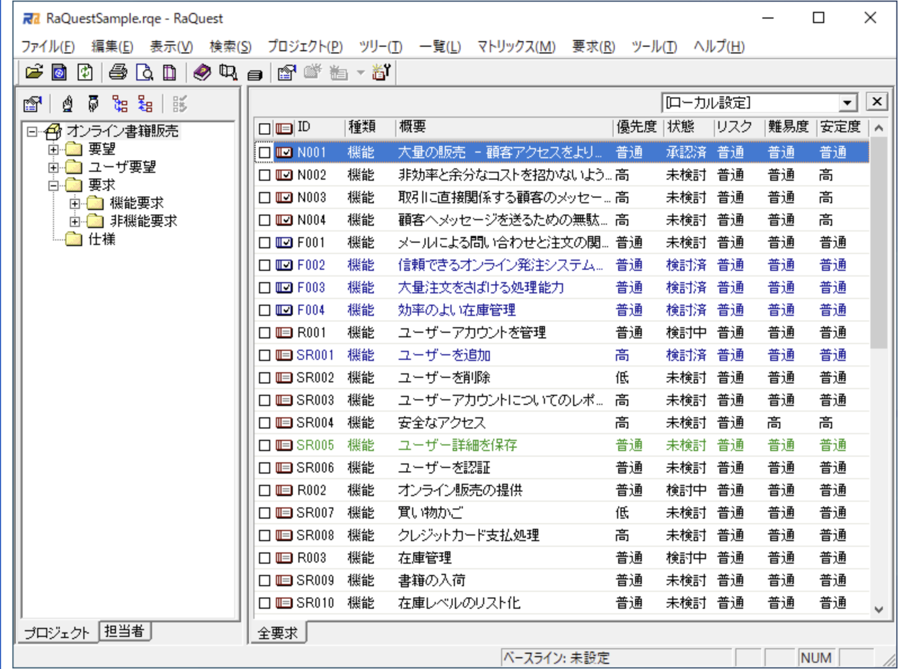This screenshot has height=669, width=898.
Task: Select the 仕様 folder in the tree
Action: [x=101, y=239]
